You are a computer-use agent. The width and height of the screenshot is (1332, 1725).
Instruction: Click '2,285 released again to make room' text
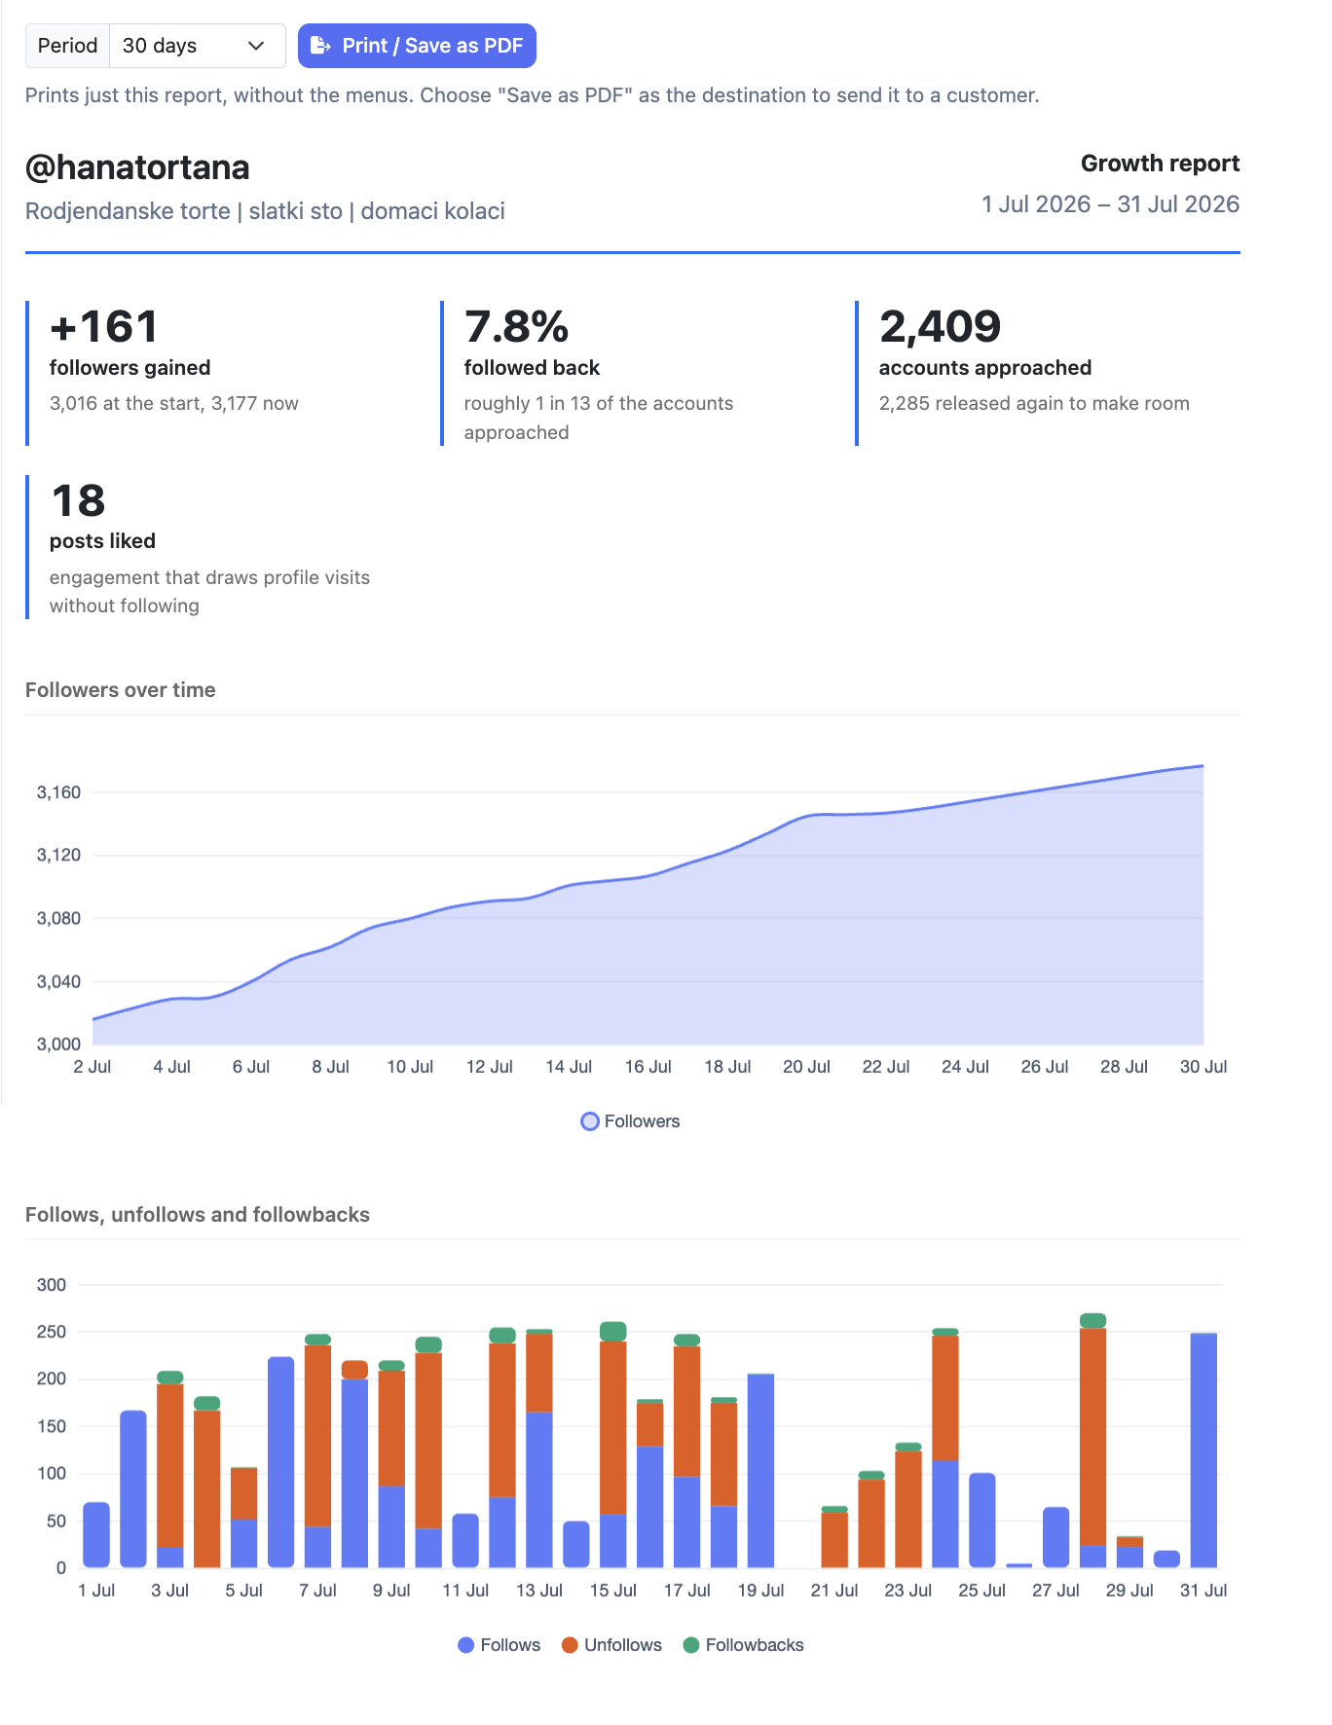pyautogui.click(x=1034, y=403)
